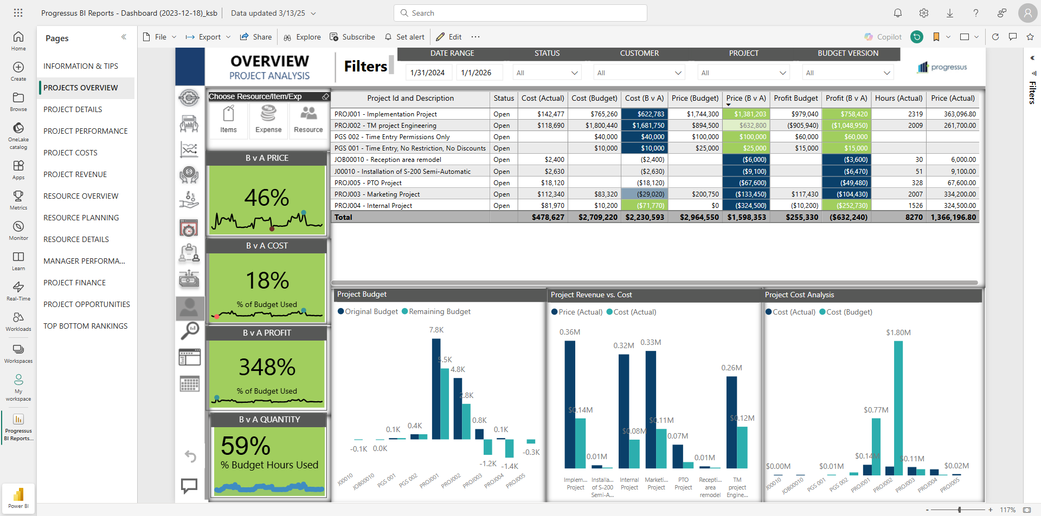Screen dimensions: 1041x516
Task: Click the eraser icon beside Choose Resource/Item/Exp
Action: 325,96
